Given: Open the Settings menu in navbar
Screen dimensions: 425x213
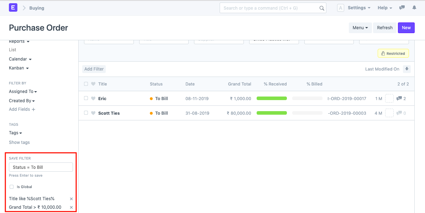Looking at the screenshot, I should (359, 8).
